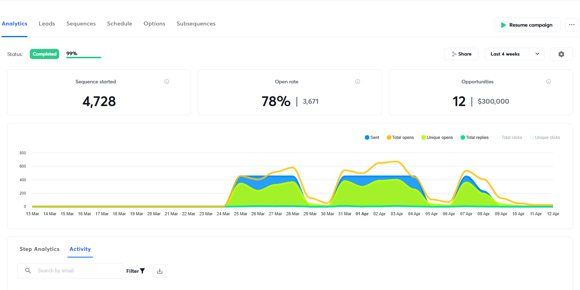Click the download activity export icon
The height and width of the screenshot is (290, 580).
[160, 271]
